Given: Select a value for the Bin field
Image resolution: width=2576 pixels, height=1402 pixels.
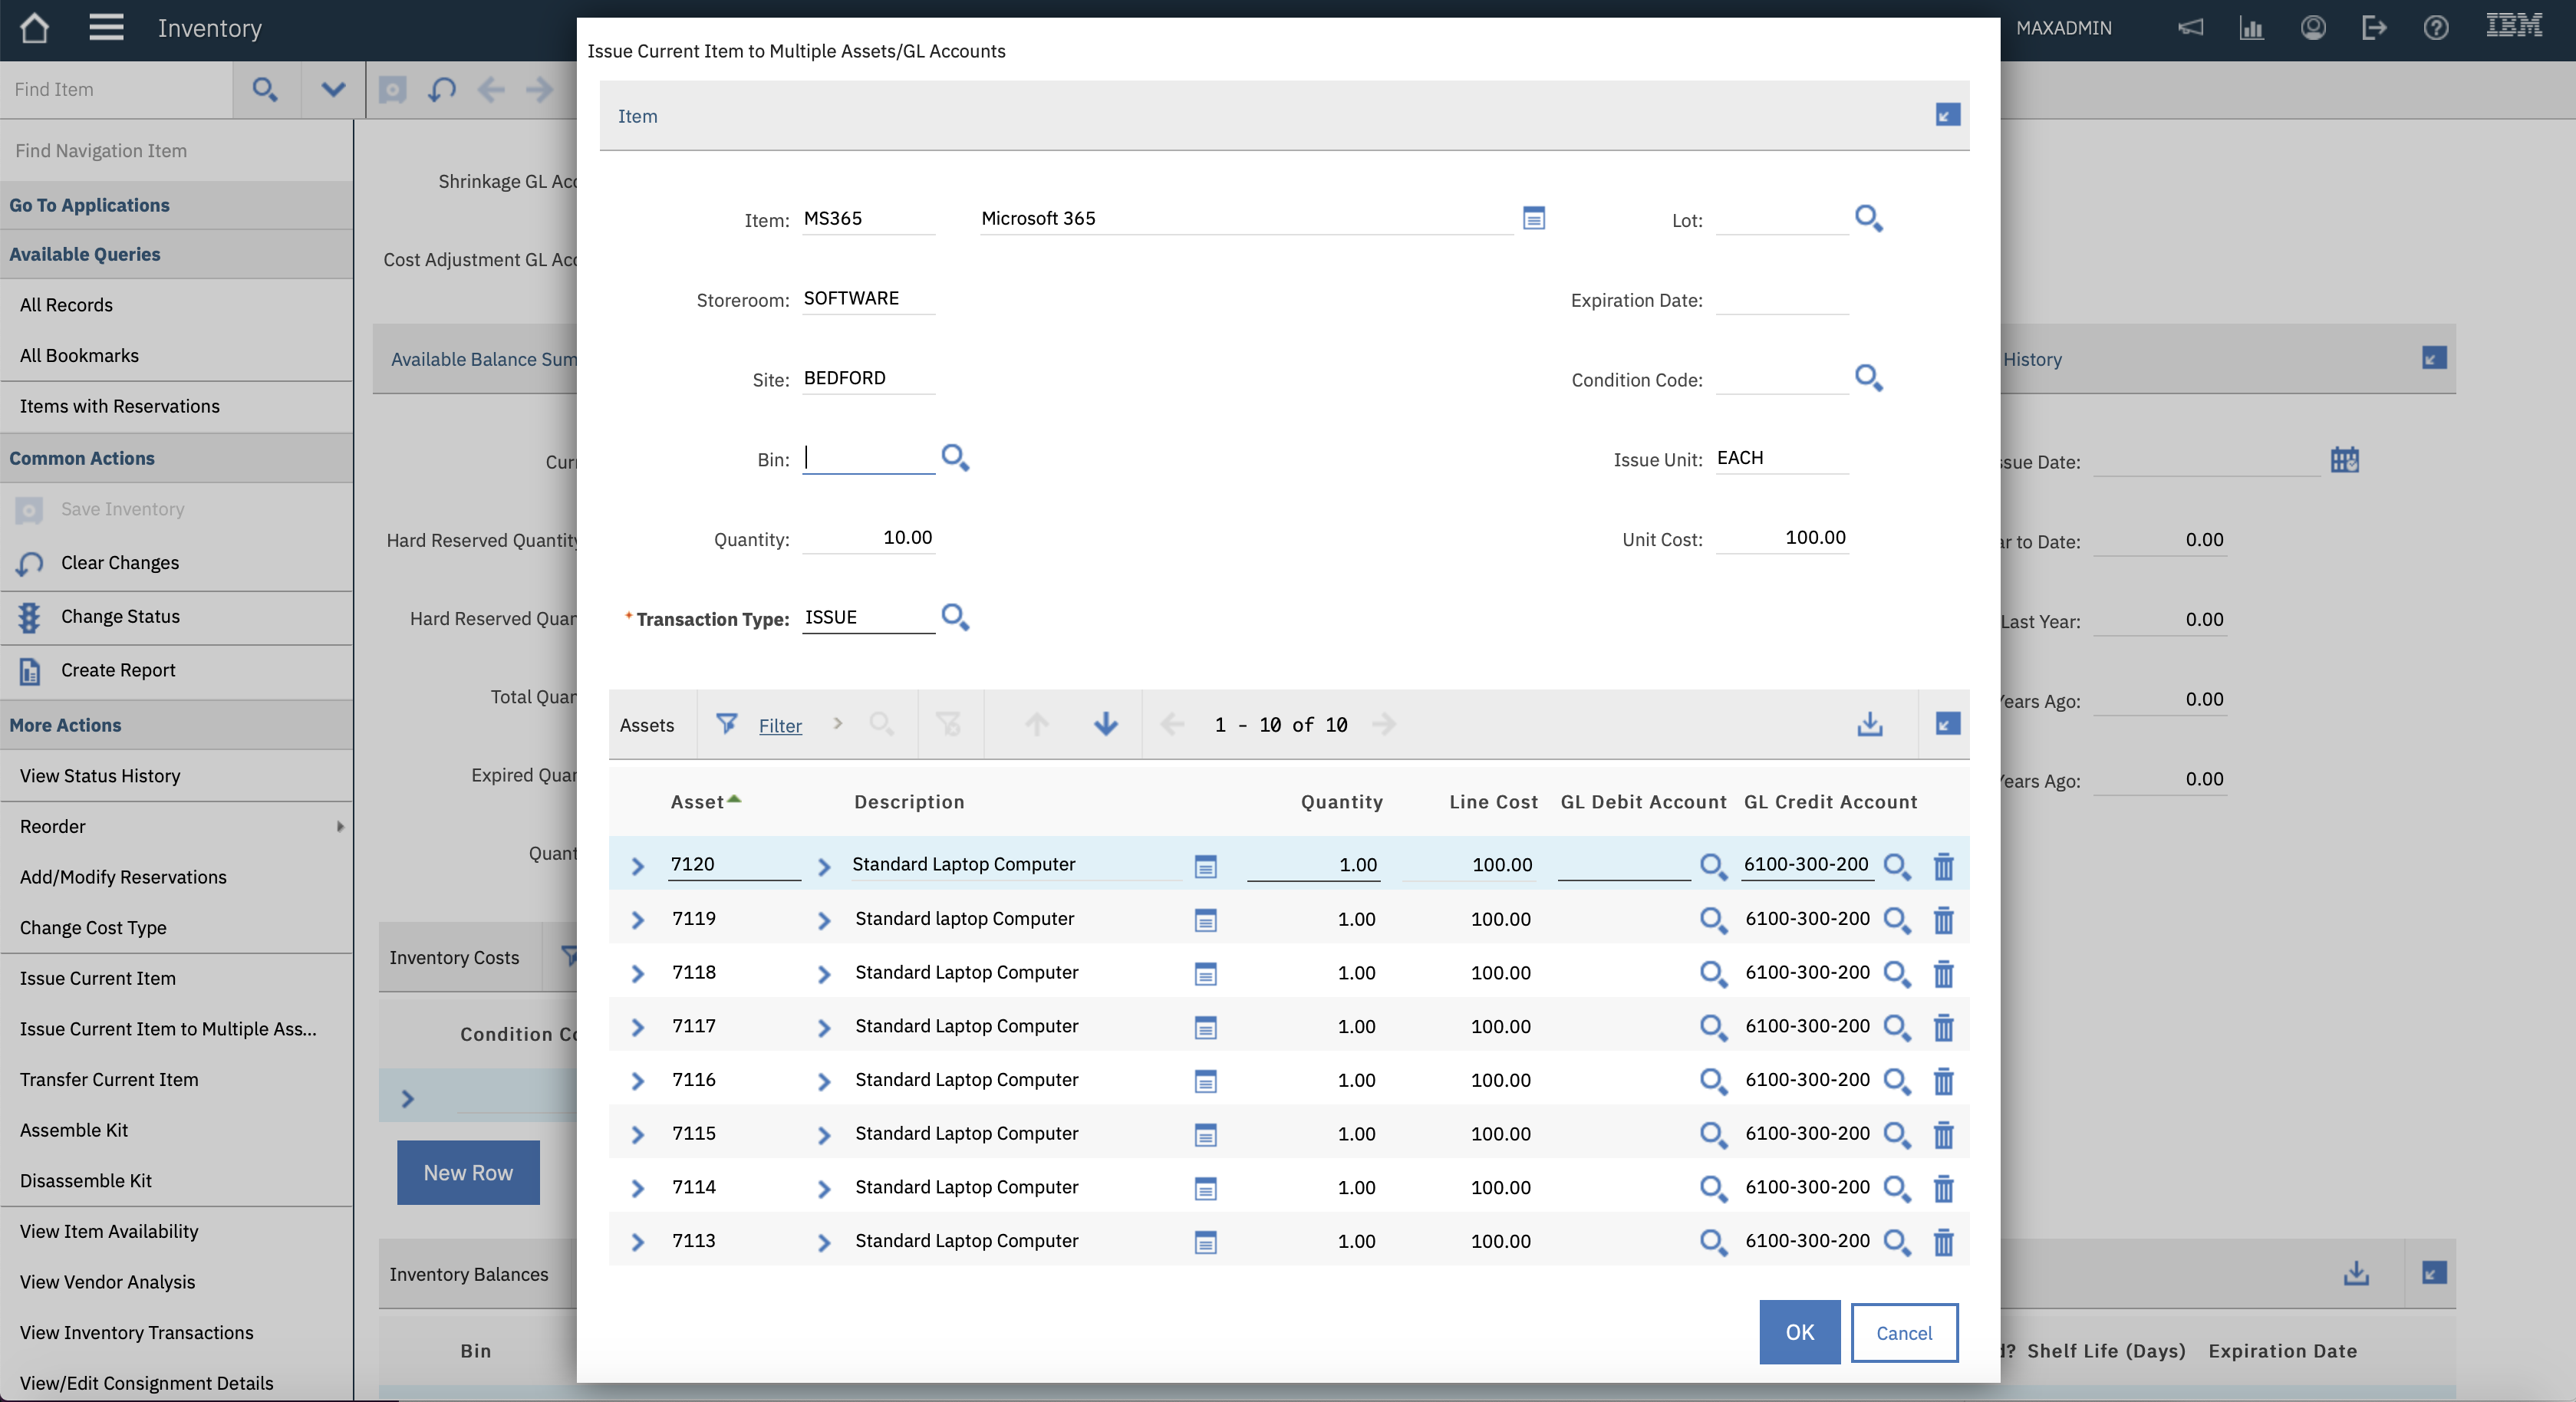Looking at the screenshot, I should (954, 457).
